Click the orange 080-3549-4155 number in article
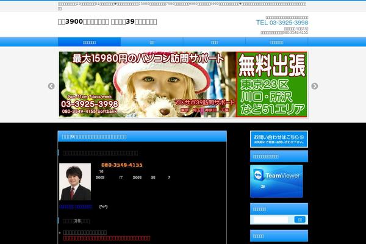 pos(122,165)
